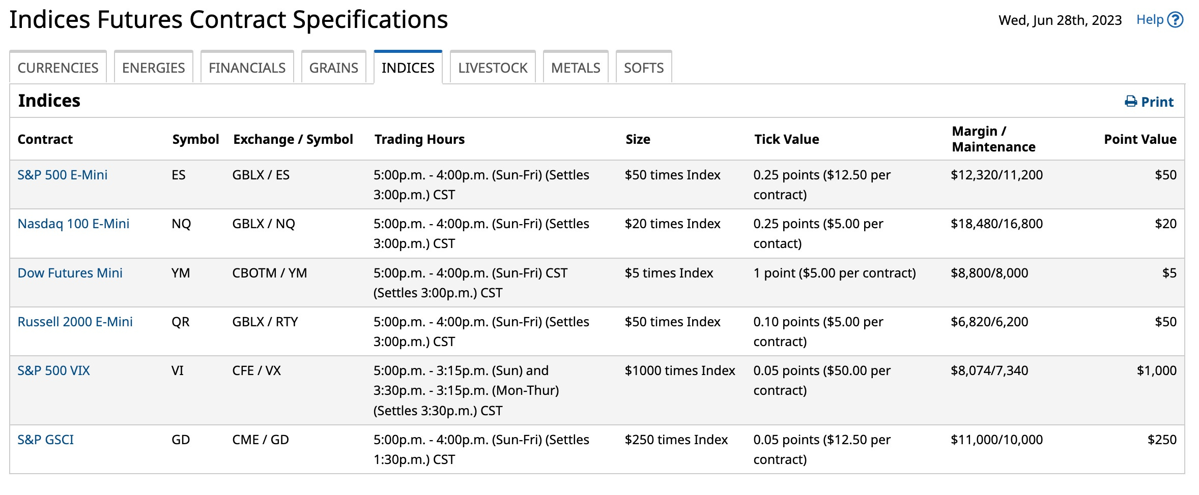1199x495 pixels.
Task: Click the $1,000 point value cell
Action: click(x=1157, y=370)
